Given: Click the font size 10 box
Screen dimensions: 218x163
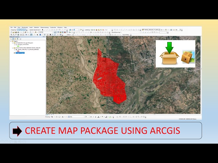Looking at the screenshot, I should (x=88, y=117).
